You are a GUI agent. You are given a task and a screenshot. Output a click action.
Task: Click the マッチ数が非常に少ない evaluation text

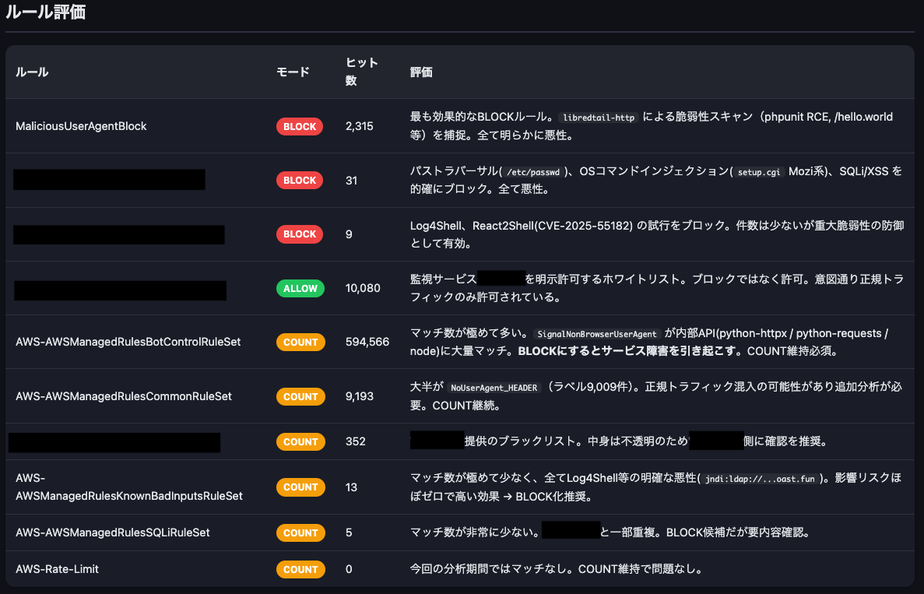[x=610, y=532]
